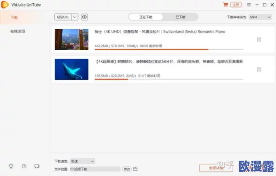Open the download folder icon
276x176 pixels.
pos(135,169)
